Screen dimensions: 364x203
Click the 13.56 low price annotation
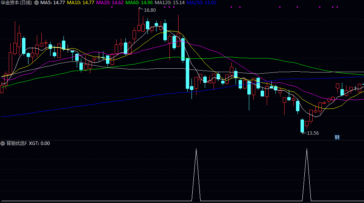tap(313, 133)
